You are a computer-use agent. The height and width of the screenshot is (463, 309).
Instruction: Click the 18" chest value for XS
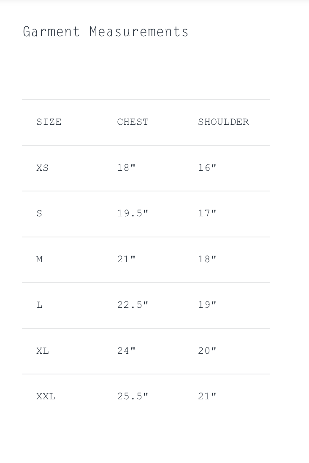pos(126,168)
